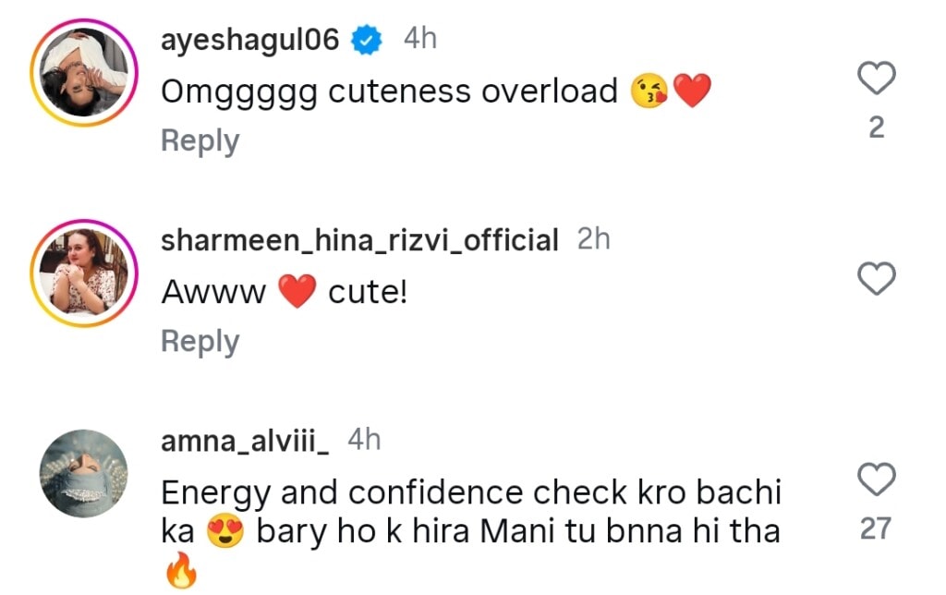
Task: Click the 2h timestamp on sharmeen's comment
Action: point(594,239)
